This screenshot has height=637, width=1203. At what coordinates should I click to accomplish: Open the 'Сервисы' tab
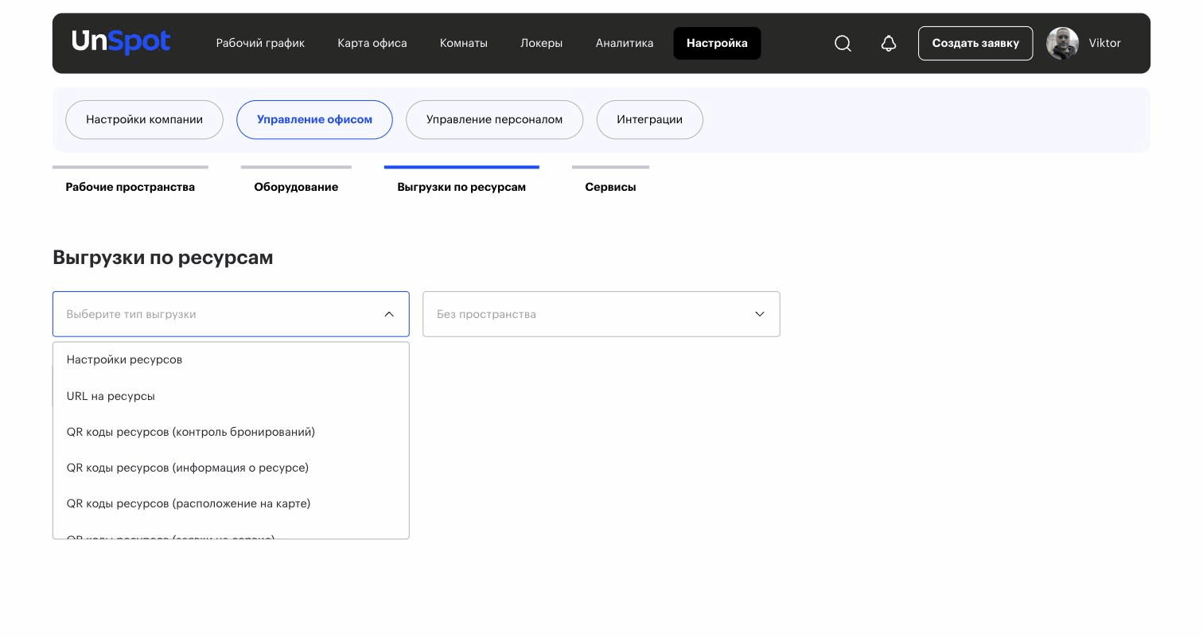610,186
